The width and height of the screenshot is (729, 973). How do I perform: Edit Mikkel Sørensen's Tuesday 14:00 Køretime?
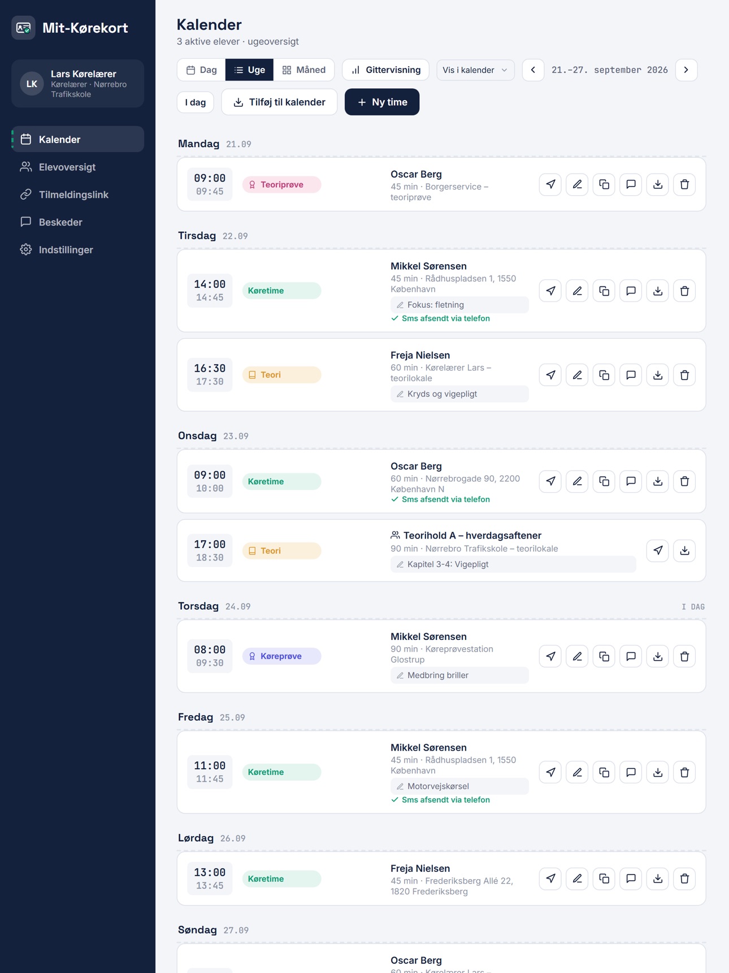tap(577, 291)
